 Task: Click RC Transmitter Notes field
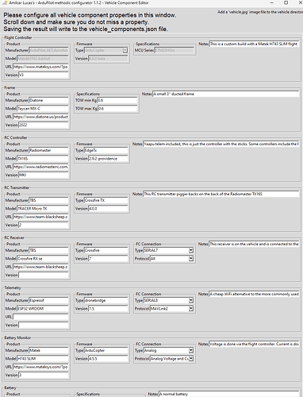pos(221,194)
